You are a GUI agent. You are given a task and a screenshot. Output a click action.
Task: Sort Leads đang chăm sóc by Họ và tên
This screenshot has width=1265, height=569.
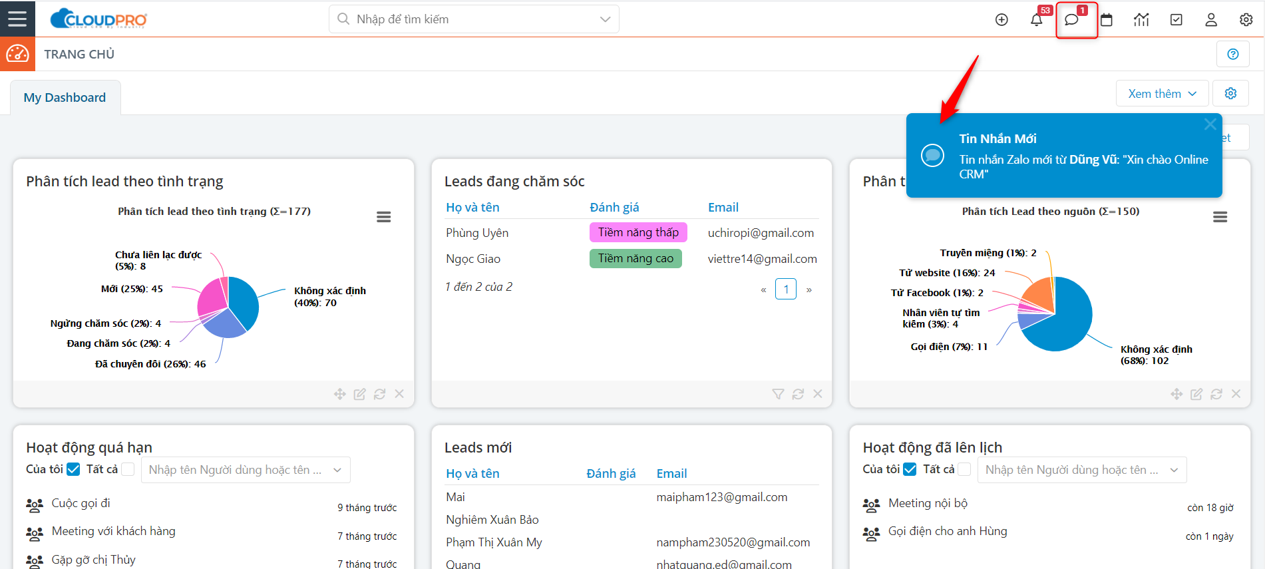tap(472, 207)
